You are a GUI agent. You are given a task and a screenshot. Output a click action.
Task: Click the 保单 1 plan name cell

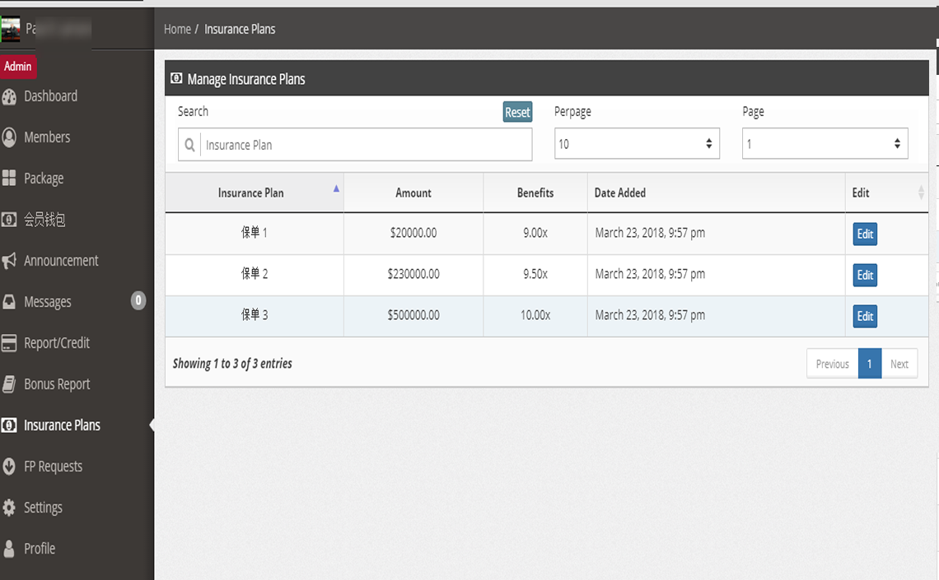pos(254,233)
